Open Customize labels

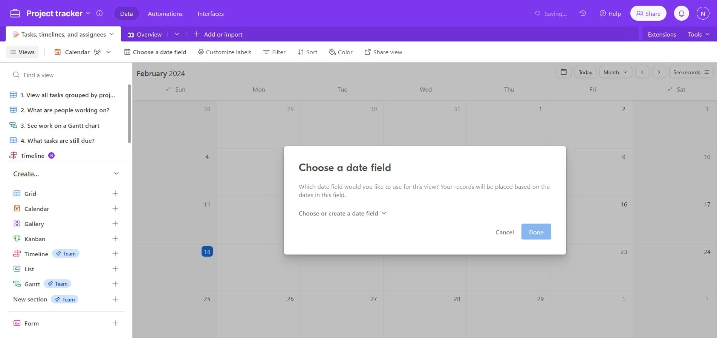coord(225,52)
